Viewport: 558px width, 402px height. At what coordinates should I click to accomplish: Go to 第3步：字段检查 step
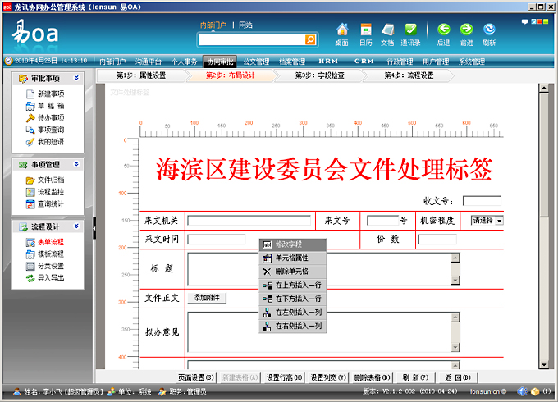(x=320, y=75)
